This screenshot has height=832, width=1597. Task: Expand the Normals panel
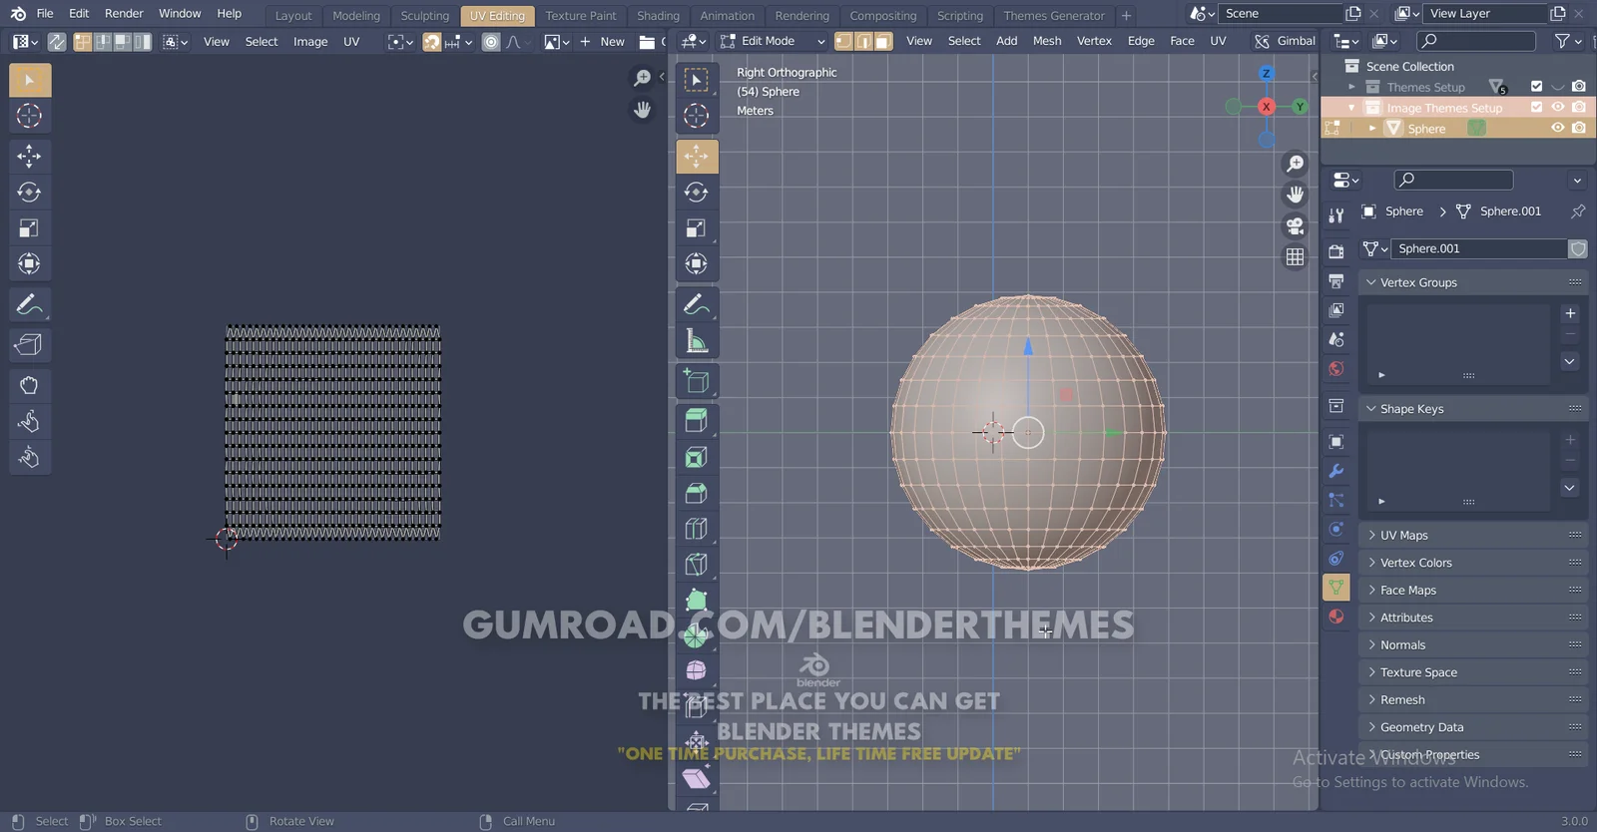(x=1473, y=644)
